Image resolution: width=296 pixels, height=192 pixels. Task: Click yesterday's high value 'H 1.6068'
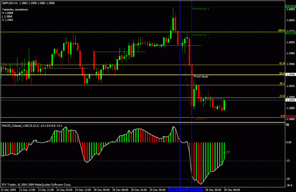pos(8,13)
